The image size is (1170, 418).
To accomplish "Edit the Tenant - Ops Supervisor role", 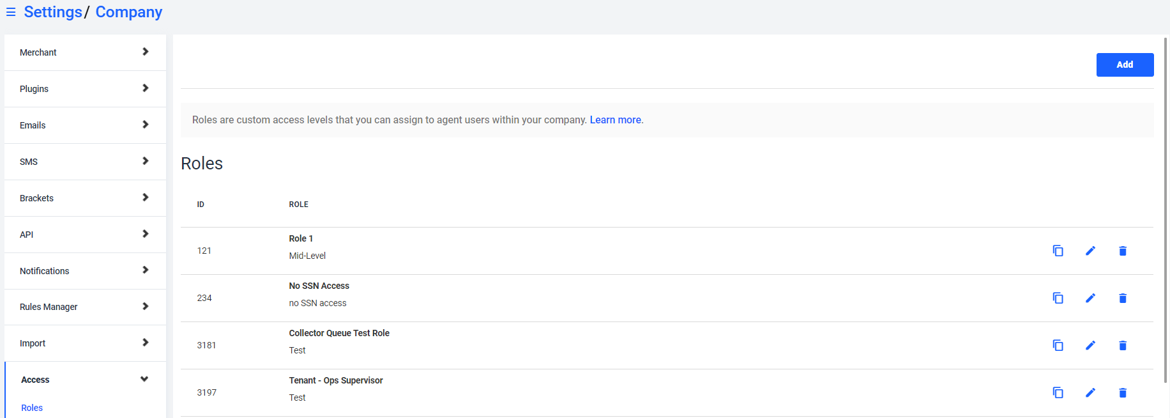I will (x=1090, y=392).
